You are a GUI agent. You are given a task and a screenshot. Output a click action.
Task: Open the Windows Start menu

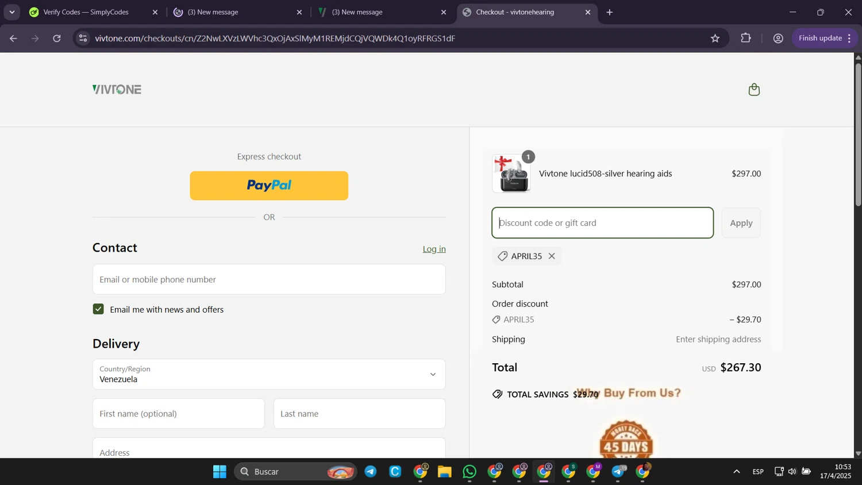pos(220,472)
